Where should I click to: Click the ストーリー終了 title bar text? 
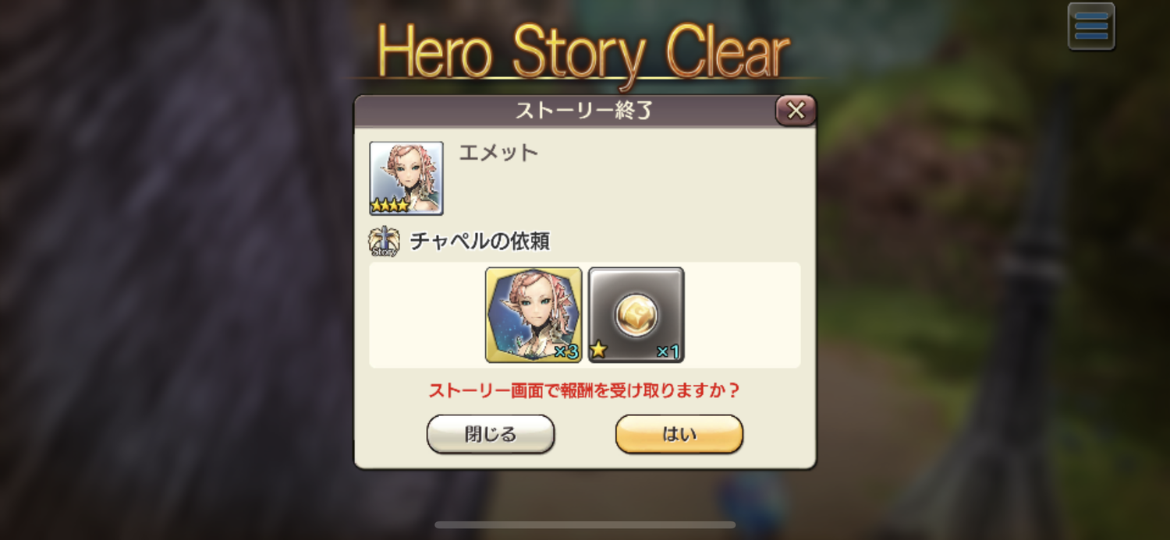pyautogui.click(x=583, y=111)
